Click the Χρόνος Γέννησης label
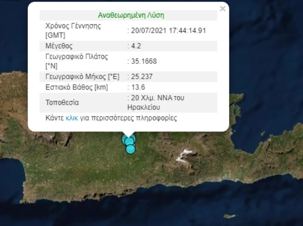This screenshot has width=303, height=226. coord(73,26)
